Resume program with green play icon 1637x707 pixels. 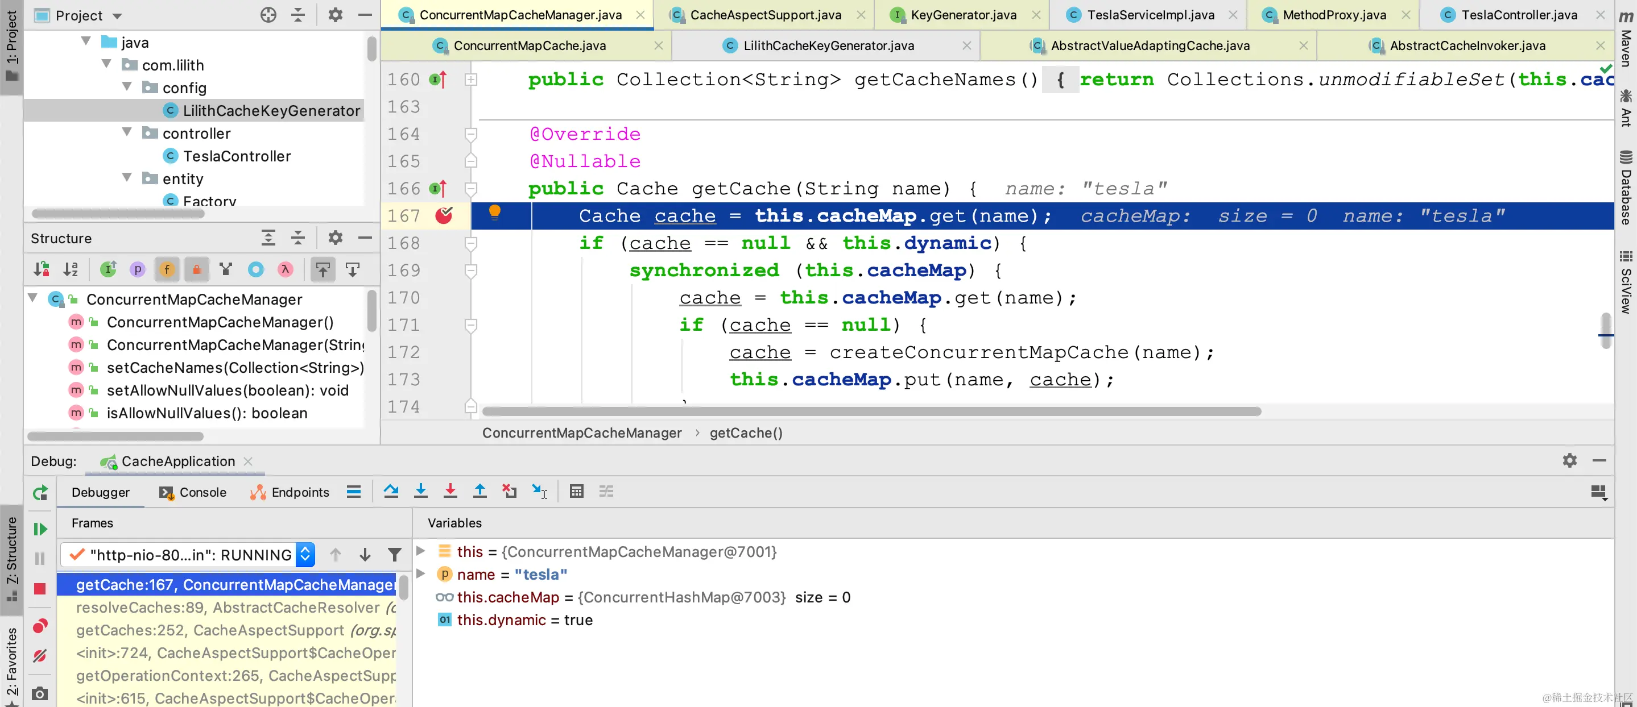tap(40, 529)
